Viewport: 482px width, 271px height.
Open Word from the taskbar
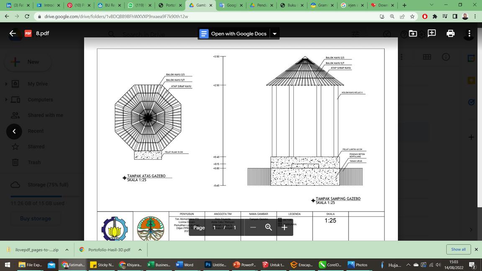(x=185, y=265)
